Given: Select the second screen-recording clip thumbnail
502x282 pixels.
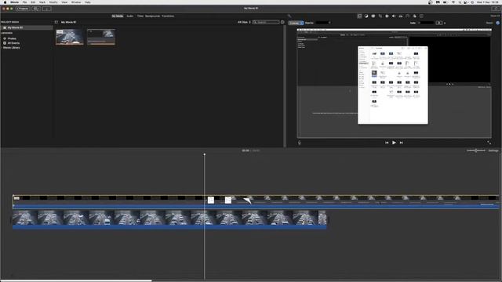Looking at the screenshot, I should [x=101, y=37].
